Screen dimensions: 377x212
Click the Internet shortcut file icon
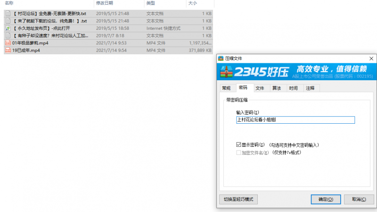click(8, 28)
